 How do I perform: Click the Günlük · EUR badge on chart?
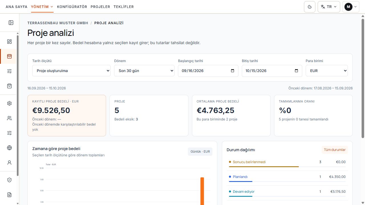(200, 151)
